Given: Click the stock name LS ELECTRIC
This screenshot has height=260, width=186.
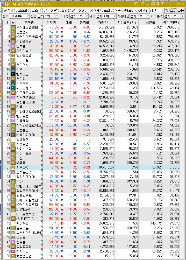Looking at the screenshot, I should click(x=25, y=219).
